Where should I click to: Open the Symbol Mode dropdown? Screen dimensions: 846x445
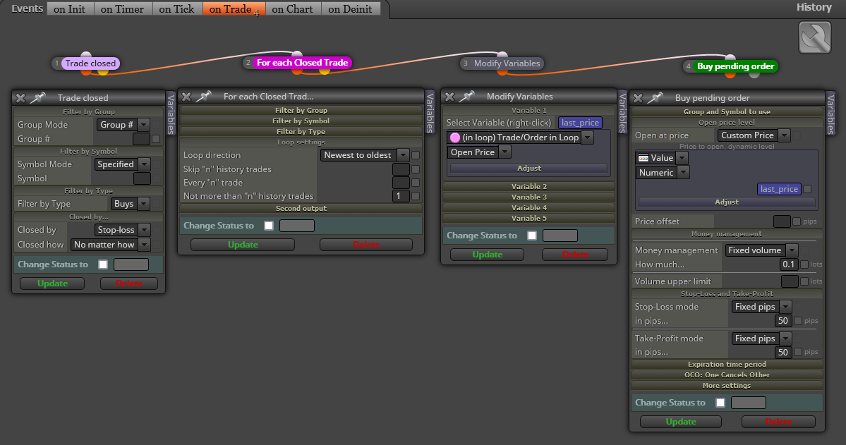point(122,164)
